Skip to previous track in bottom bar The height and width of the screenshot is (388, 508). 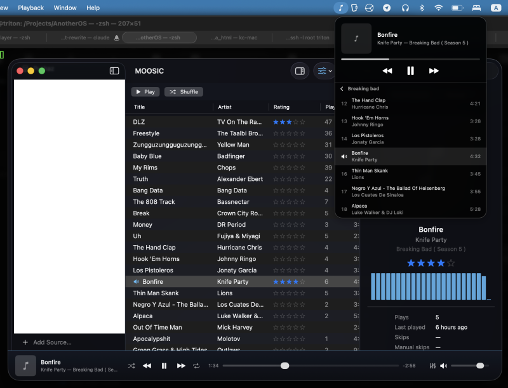point(147,366)
